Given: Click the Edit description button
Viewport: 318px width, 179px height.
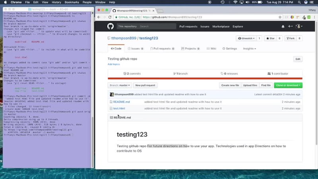Looking at the screenshot, I should point(298,59).
